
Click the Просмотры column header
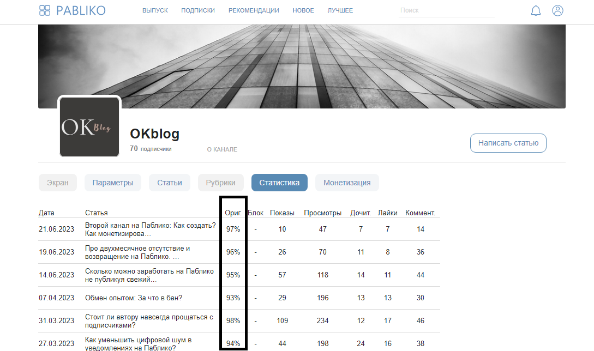coord(323,213)
